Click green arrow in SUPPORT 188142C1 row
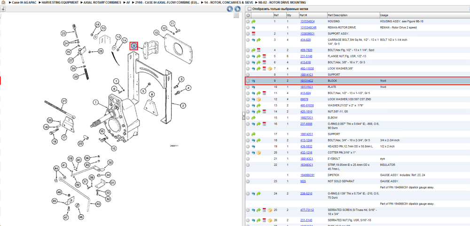Image resolution: width=470 pixels, height=226 pixels. (253, 134)
